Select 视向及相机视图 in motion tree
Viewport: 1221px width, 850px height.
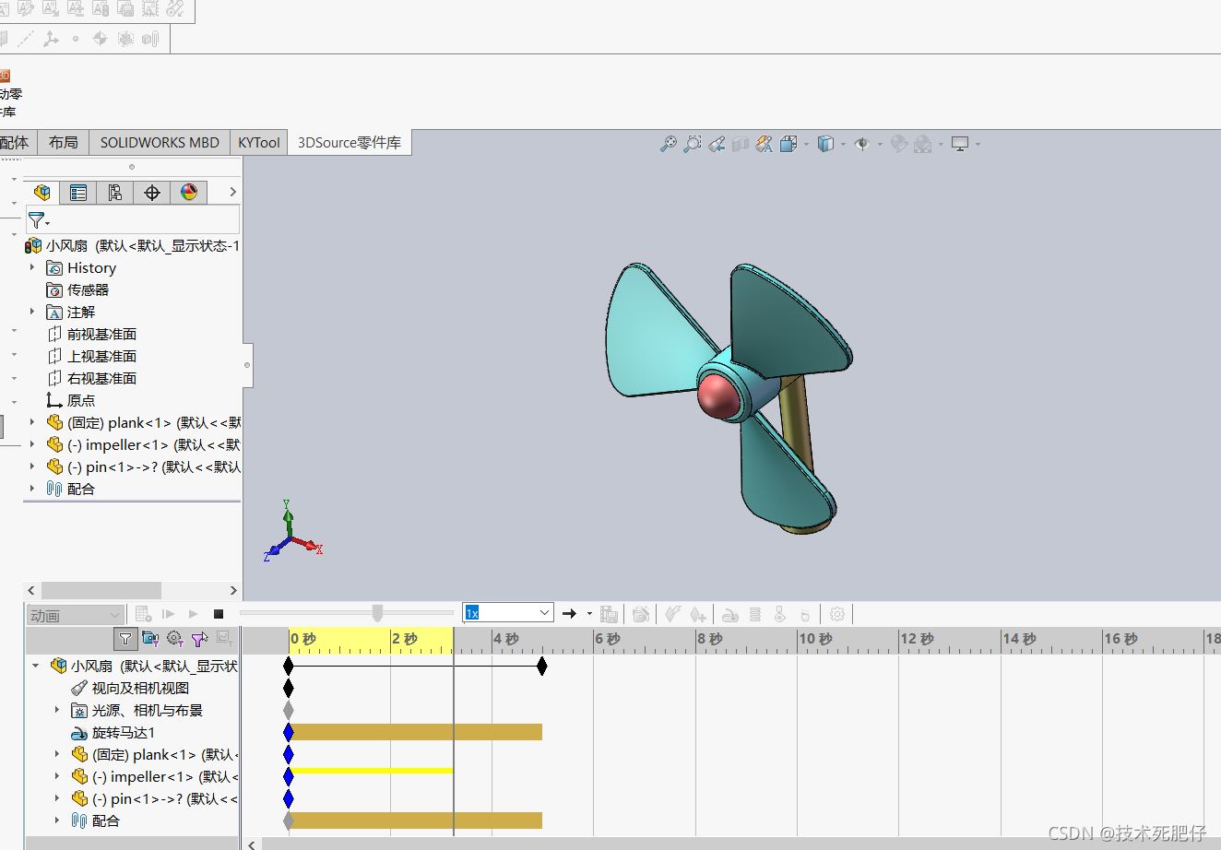click(140, 688)
